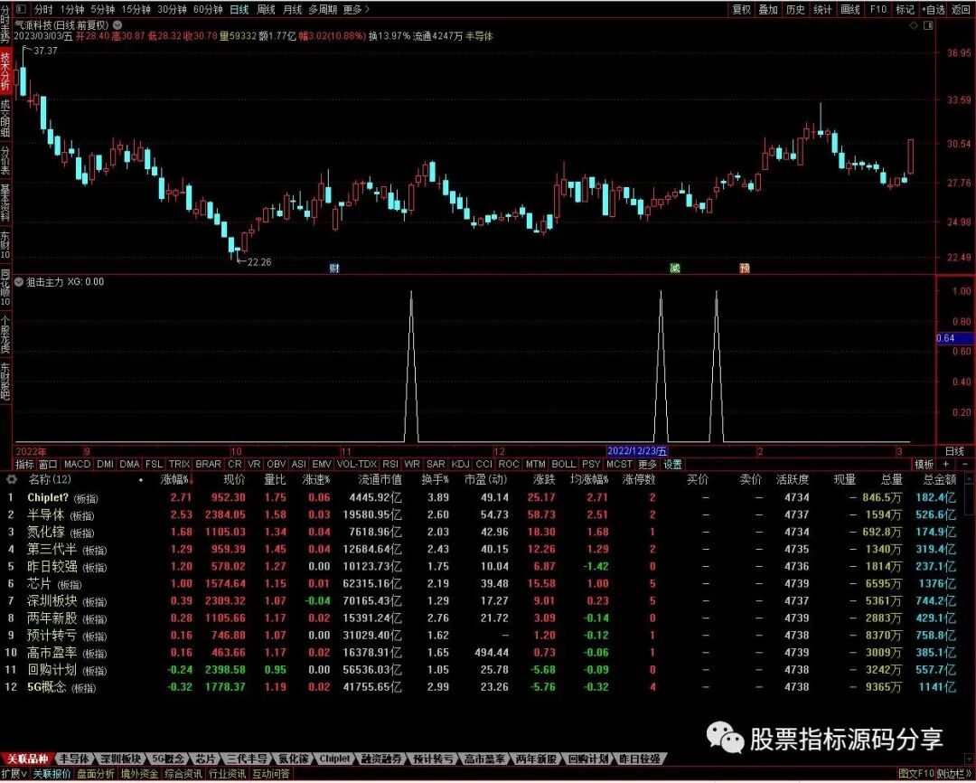
Task: Click the 标记 mark button
Action: click(905, 9)
